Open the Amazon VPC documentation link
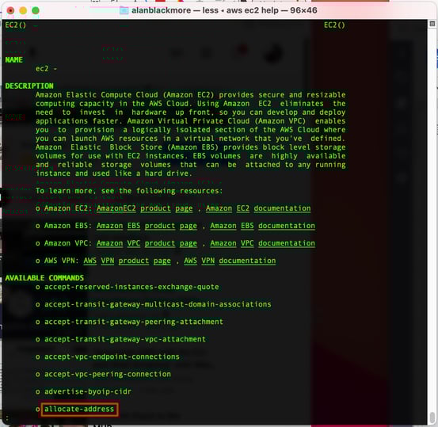The width and height of the screenshot is (438, 427). pos(263,243)
